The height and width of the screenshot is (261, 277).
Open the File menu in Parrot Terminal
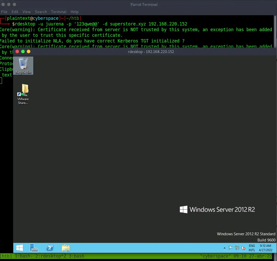pyautogui.click(x=4, y=12)
